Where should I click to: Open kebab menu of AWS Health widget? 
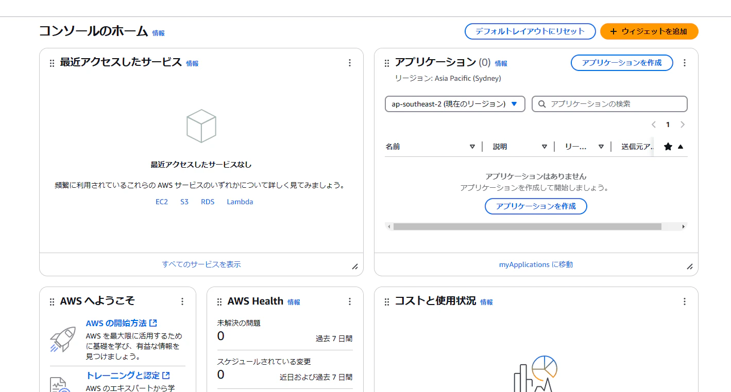(x=350, y=301)
